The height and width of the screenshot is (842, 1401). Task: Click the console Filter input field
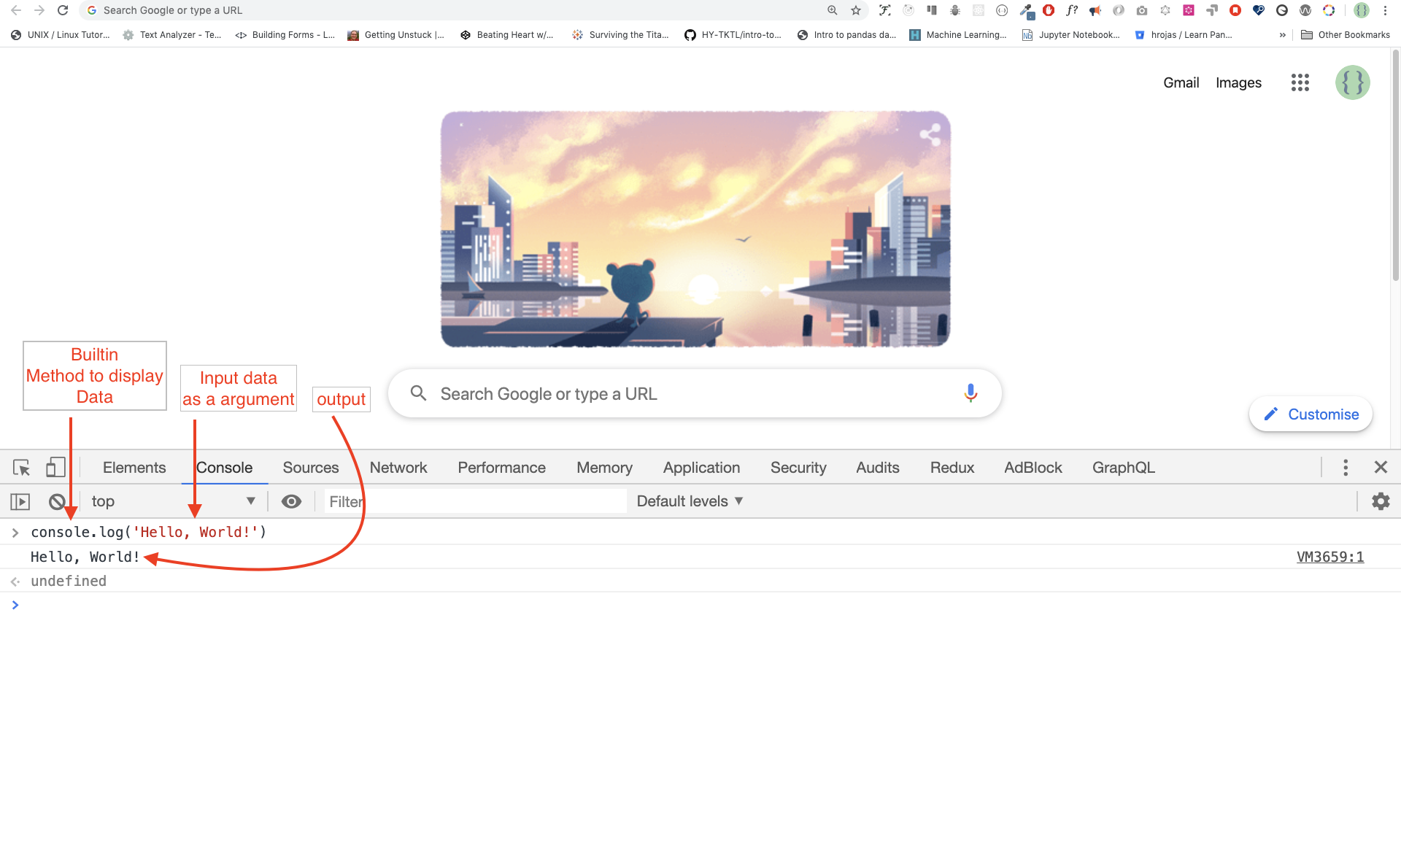tap(474, 501)
